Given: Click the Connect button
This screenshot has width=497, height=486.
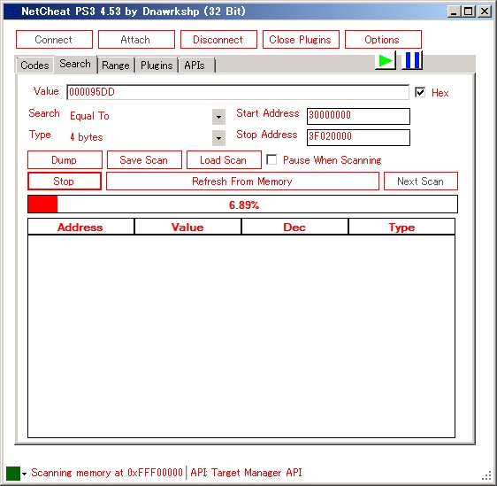Looking at the screenshot, I should pyautogui.click(x=54, y=40).
